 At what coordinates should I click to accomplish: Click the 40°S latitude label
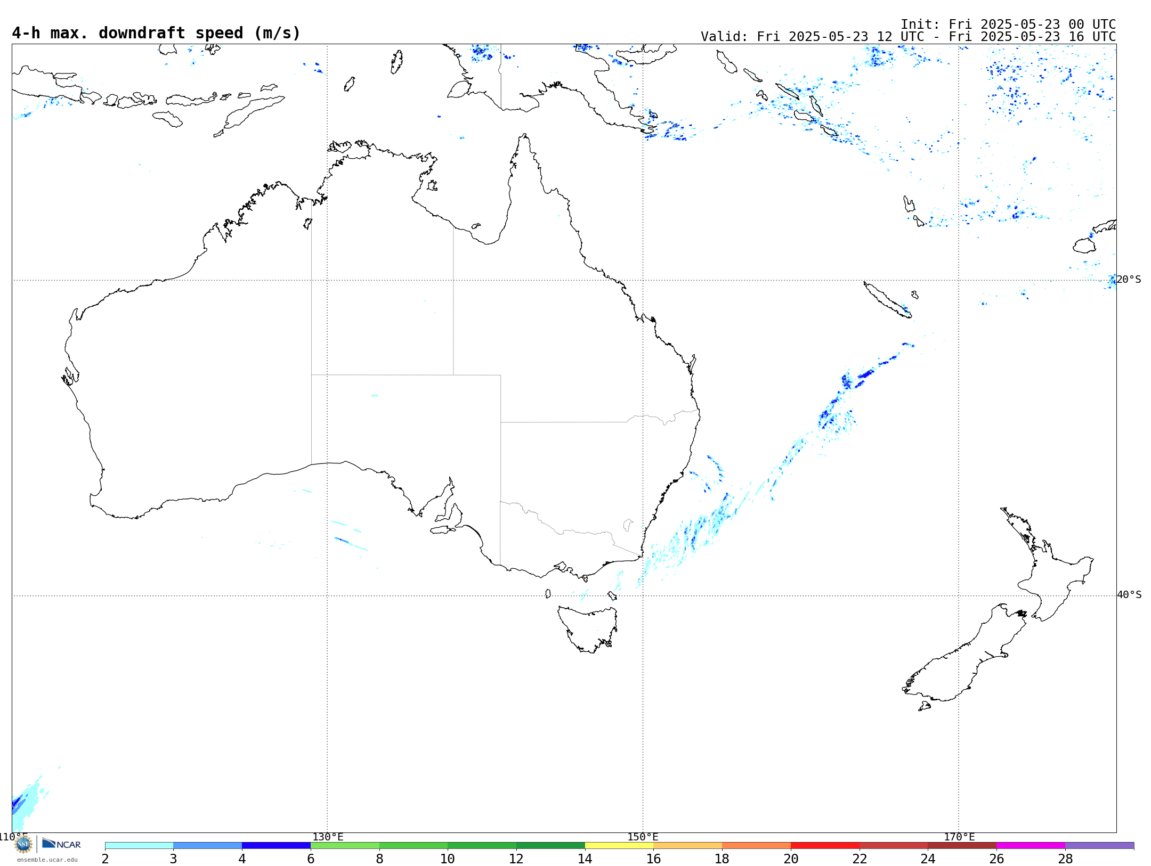coord(1129,595)
